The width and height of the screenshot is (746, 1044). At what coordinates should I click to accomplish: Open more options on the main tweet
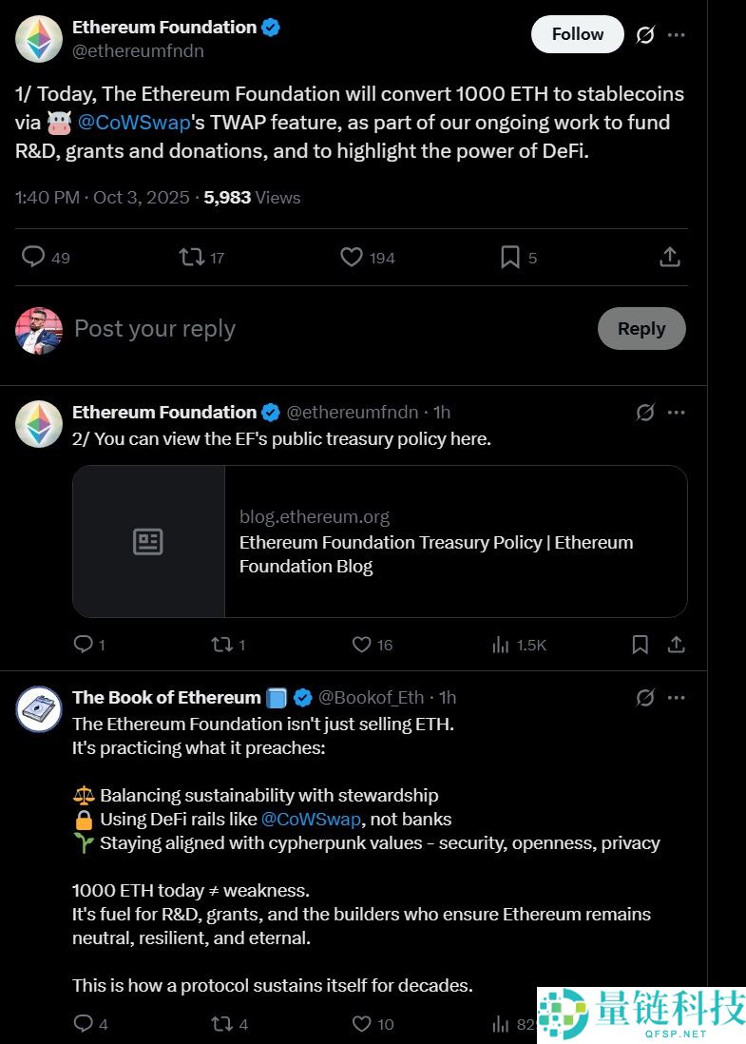click(x=677, y=35)
